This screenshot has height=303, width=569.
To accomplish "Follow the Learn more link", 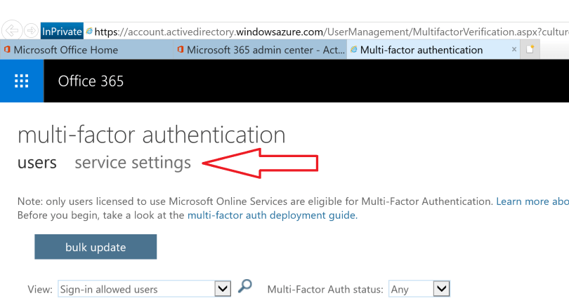I will pos(532,201).
